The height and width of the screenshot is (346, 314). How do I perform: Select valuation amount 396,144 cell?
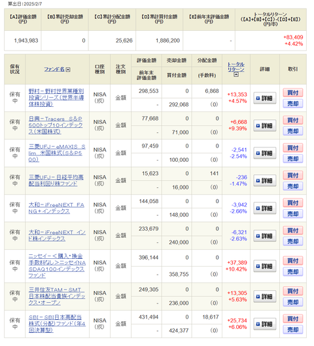click(148, 258)
